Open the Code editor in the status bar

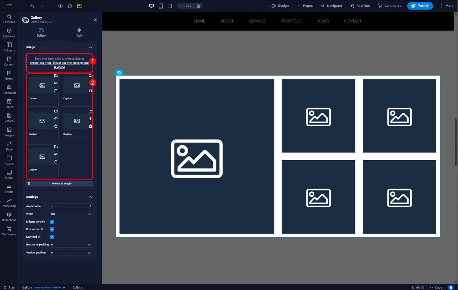click(x=436, y=287)
